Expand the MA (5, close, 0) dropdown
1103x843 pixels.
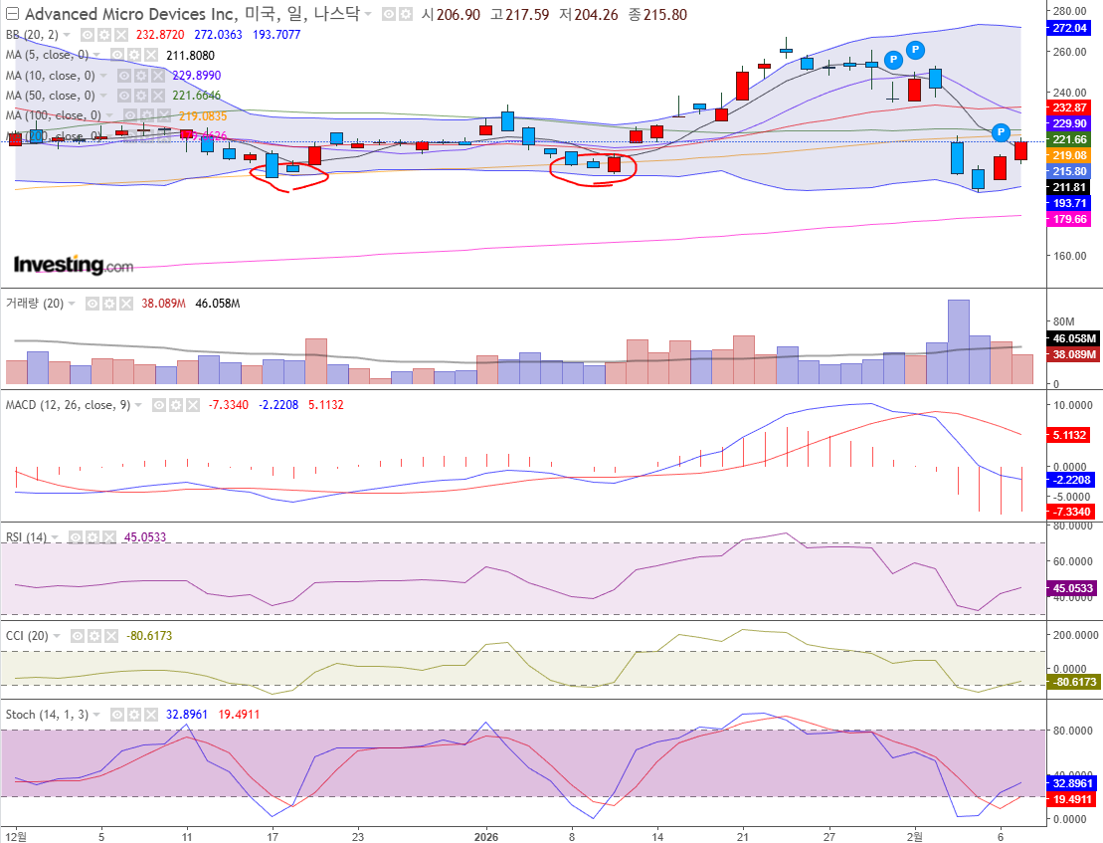pos(97,55)
